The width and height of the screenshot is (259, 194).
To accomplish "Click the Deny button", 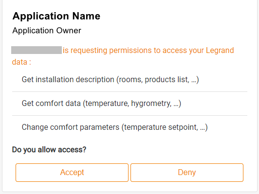I will pyautogui.click(x=187, y=173).
